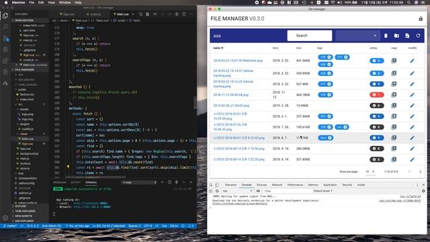The image size is (430, 242).
Task: Remove the tag chip on 537.4KB file row
Action: (329, 84)
